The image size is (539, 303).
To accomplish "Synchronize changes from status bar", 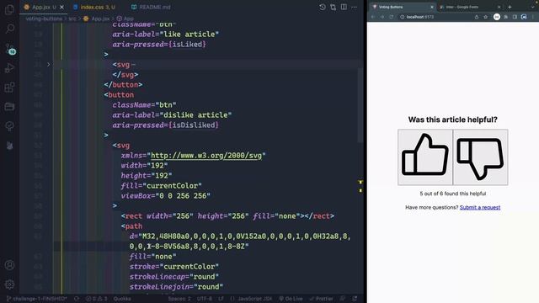I will pyautogui.click(x=77, y=299).
